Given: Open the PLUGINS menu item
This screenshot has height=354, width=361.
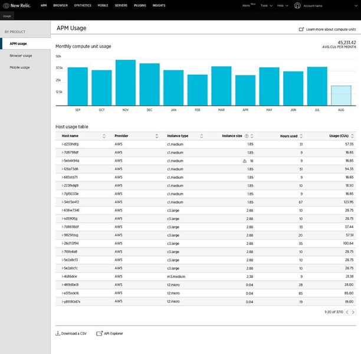Looking at the screenshot, I should [140, 5].
